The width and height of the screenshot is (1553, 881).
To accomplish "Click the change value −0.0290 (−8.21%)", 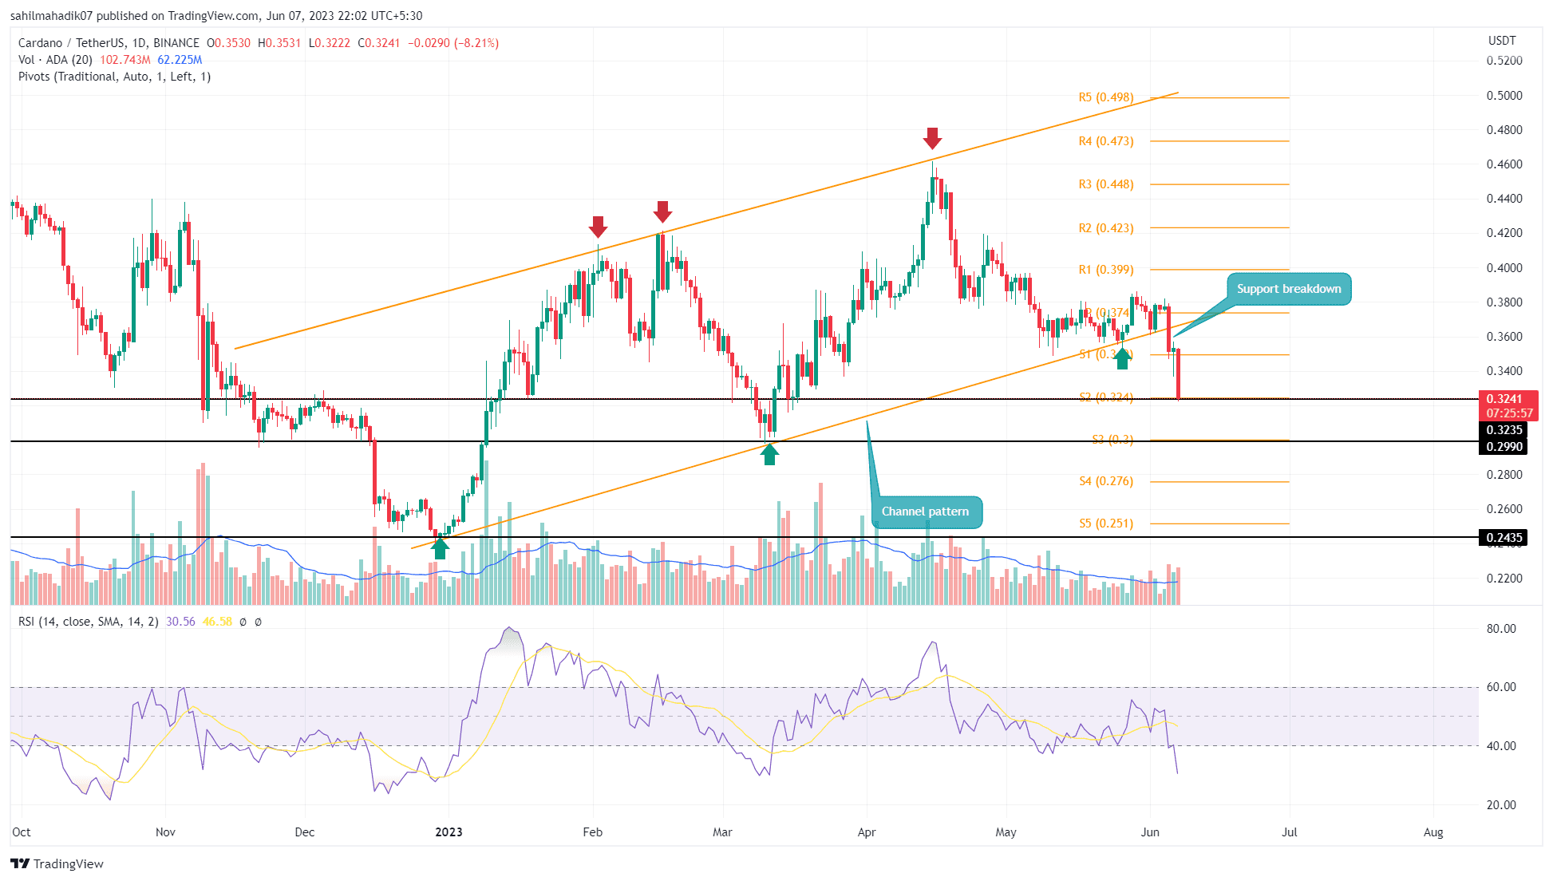I will tap(453, 43).
